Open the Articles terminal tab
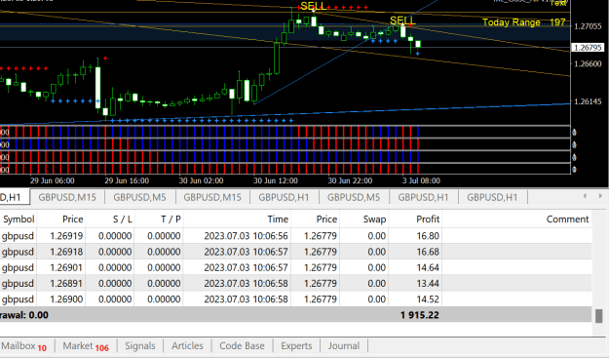609x358 pixels. pyautogui.click(x=187, y=346)
